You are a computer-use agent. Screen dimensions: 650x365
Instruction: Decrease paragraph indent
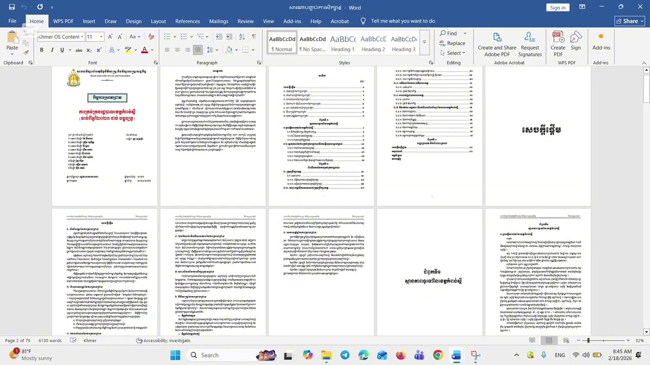(x=219, y=36)
